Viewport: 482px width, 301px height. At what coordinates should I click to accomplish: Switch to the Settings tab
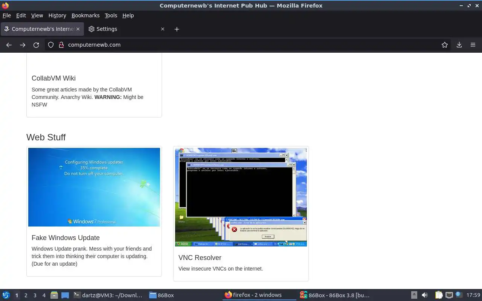click(x=126, y=29)
